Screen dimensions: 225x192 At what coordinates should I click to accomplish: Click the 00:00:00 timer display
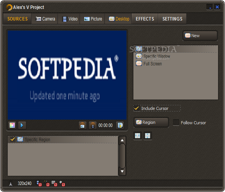pyautogui.click(x=106, y=125)
